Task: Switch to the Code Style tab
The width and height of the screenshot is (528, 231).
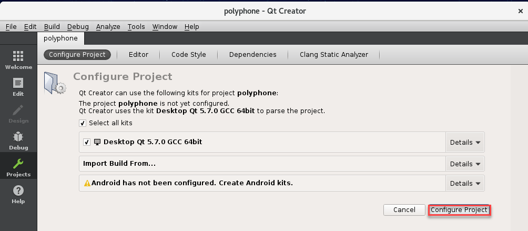Action: (189, 55)
